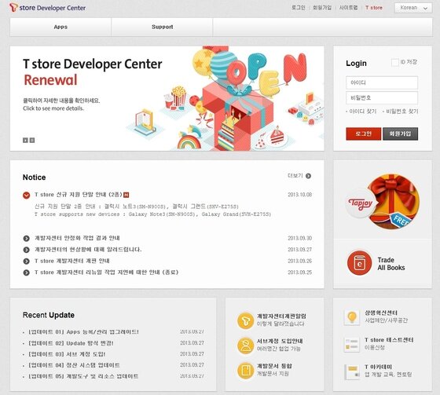Image resolution: width=440 pixels, height=395 pixels.
Task: Open the 상생혁신센터 text link
Action: pyautogui.click(x=381, y=313)
